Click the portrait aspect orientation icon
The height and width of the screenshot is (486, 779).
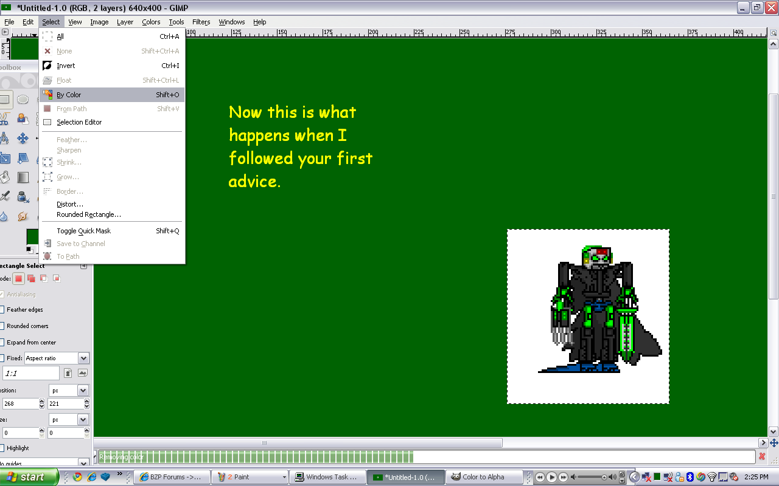[x=68, y=373]
